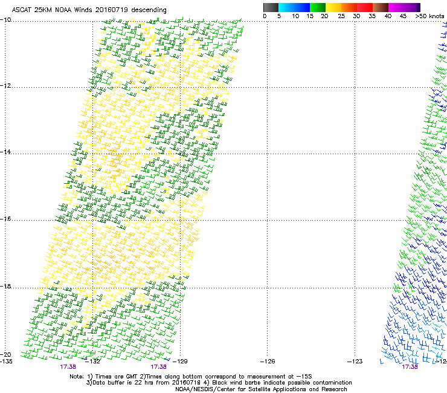Click the brown 35-40 knots legend swatch
Image resolution: width=447 pixels, height=393 pixels.
381,7
